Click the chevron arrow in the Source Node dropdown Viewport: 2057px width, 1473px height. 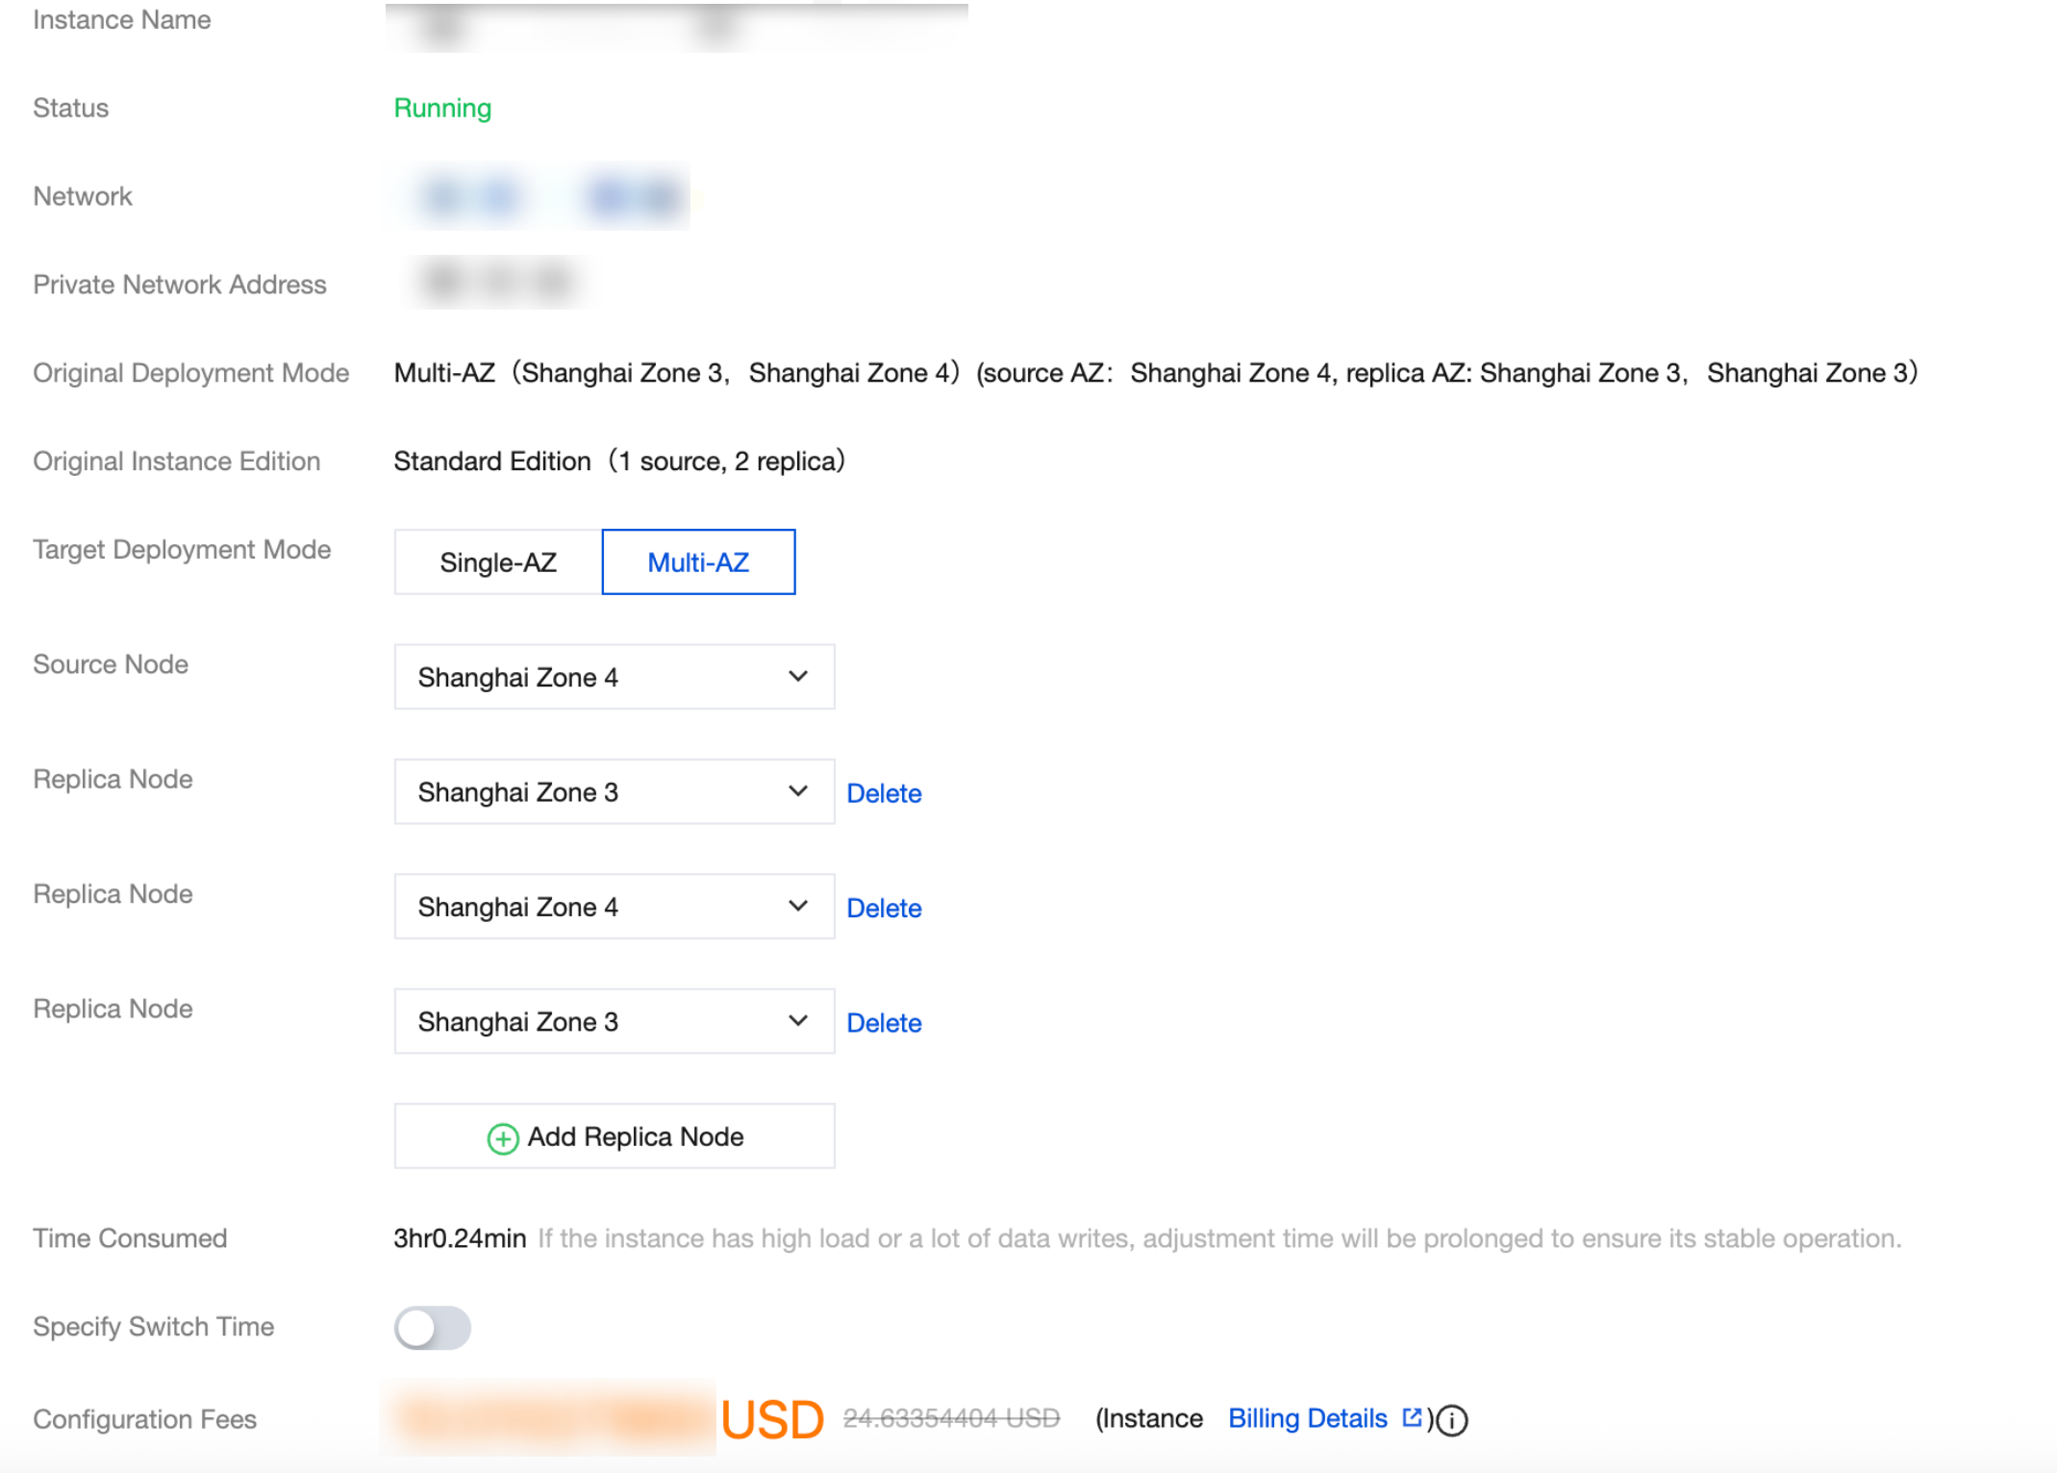click(x=797, y=677)
